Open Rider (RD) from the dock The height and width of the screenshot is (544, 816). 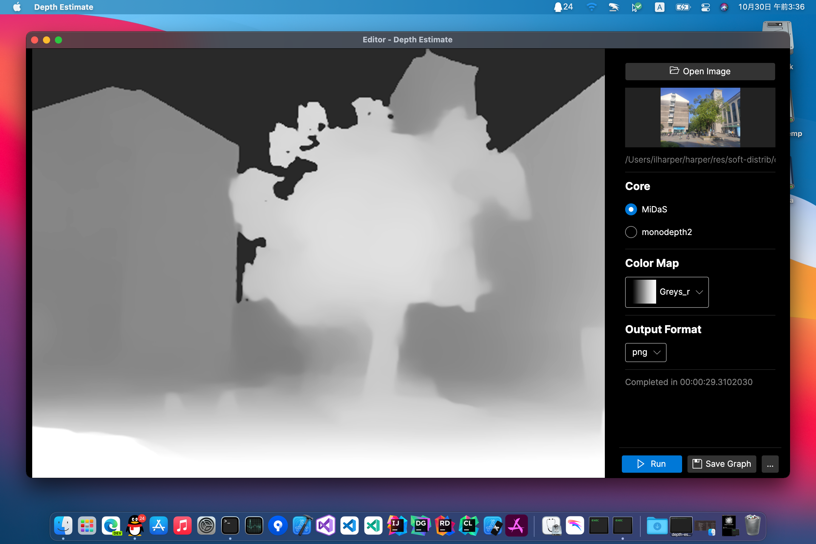click(445, 526)
